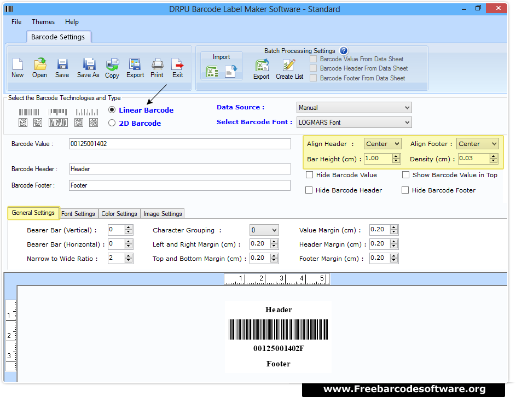Select the 2D Barcode radio button
The height and width of the screenshot is (397, 516).
(112, 123)
